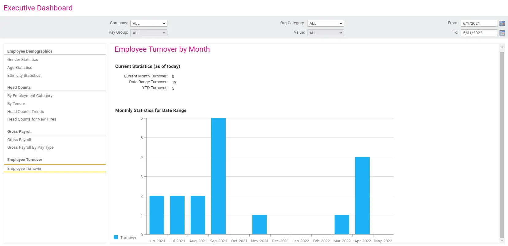Select By Employment Category head counts
508x246 pixels.
tap(30, 96)
